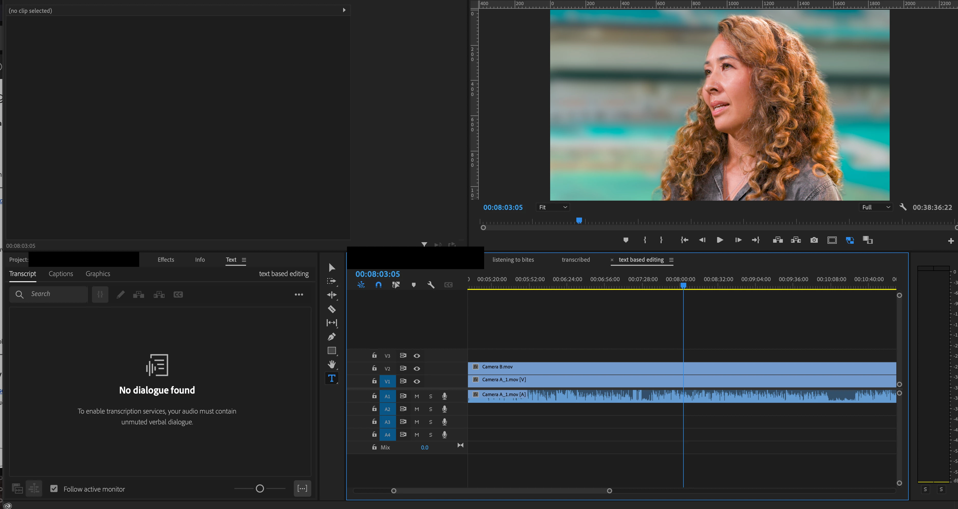Select the Ripple Edit tool
Image resolution: width=958 pixels, height=509 pixels.
[331, 295]
